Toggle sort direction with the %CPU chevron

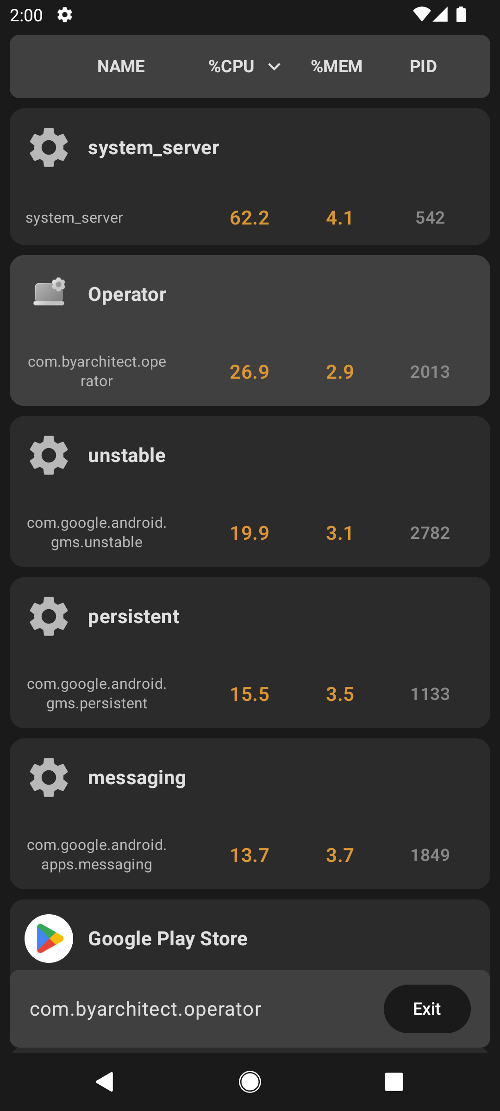275,67
